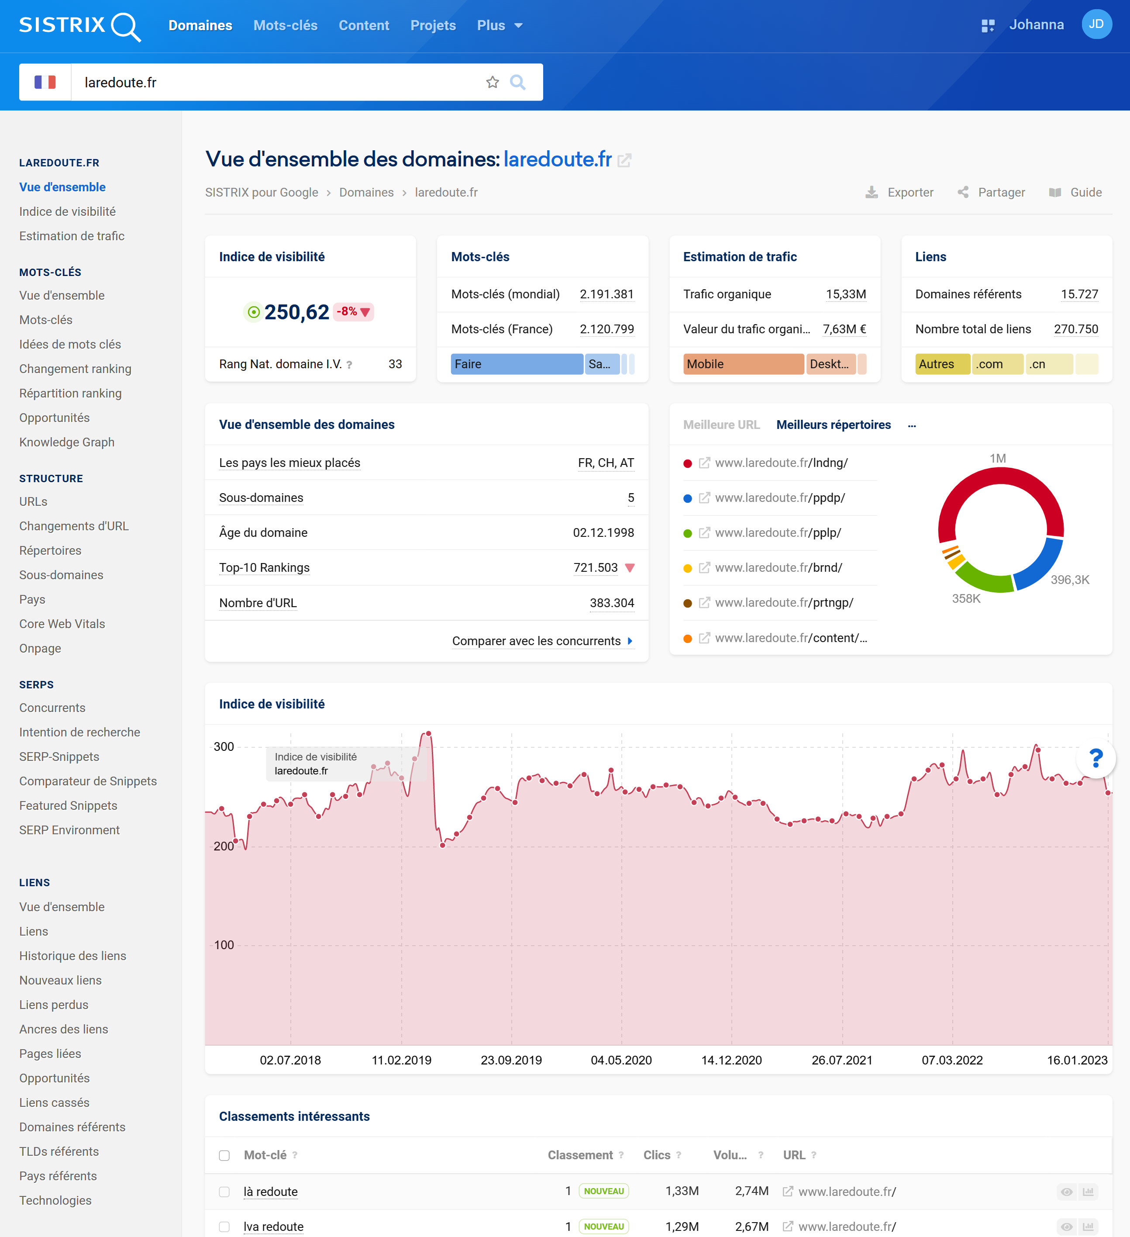Expand the Plus dropdown menu
1130x1237 pixels.
click(500, 26)
